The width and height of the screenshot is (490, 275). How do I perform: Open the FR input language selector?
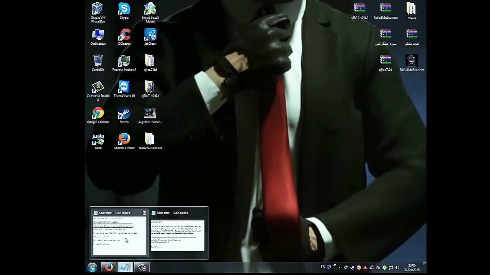pyautogui.click(x=323, y=267)
